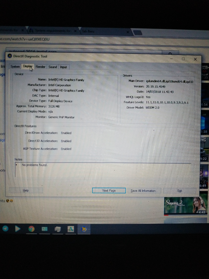
Task: Click the 'Generic PnP Monitor' value
Action: [x=61, y=117]
